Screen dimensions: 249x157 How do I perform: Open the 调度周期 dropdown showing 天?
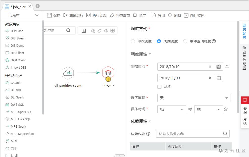coord(194,98)
